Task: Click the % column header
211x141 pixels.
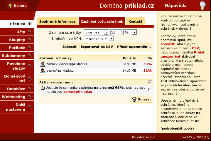Action: [x=145, y=58]
